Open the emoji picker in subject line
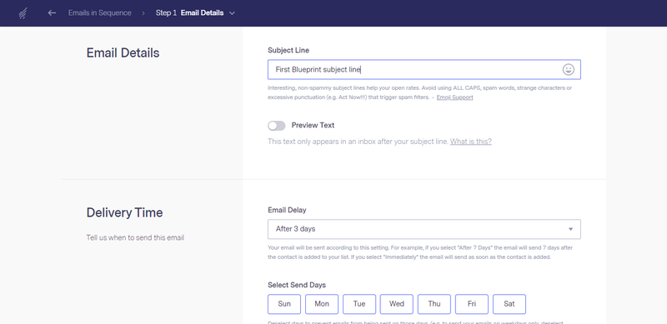The image size is (667, 324). point(569,69)
